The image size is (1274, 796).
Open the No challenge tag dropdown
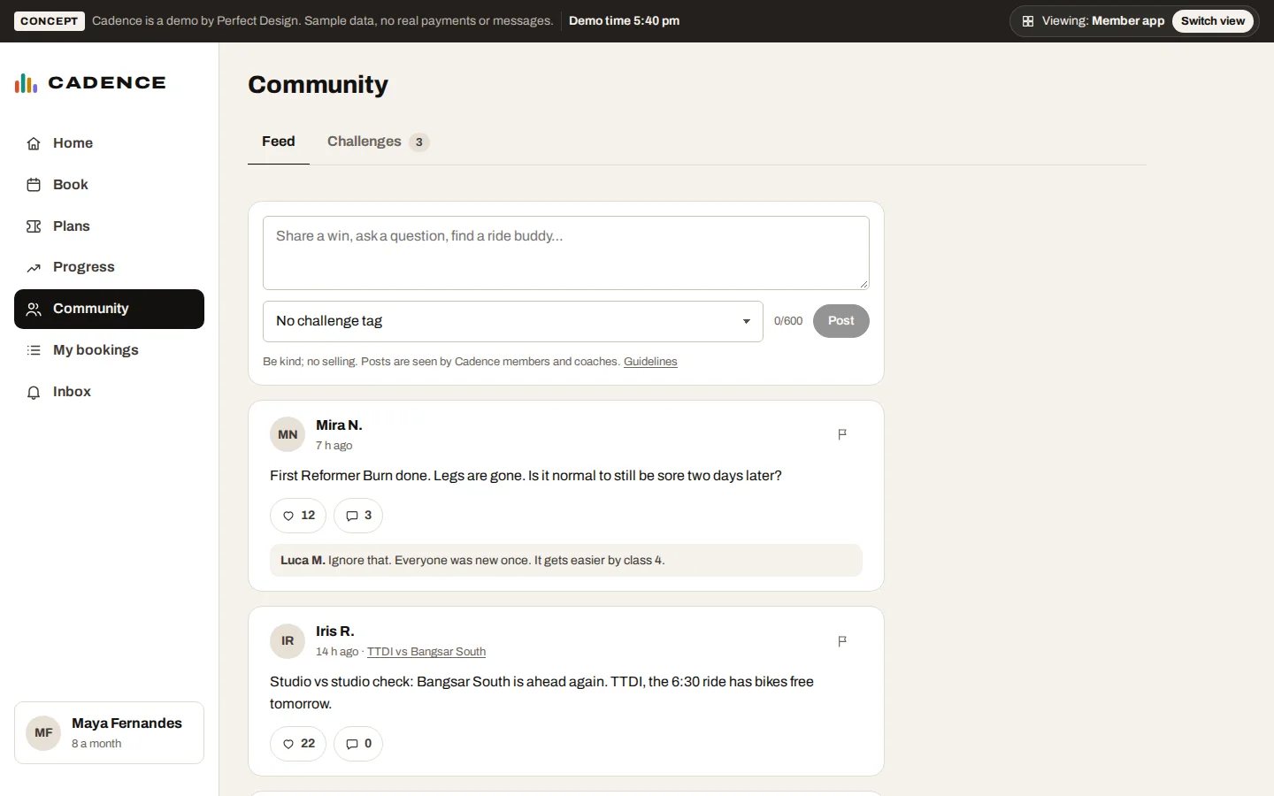(x=513, y=321)
